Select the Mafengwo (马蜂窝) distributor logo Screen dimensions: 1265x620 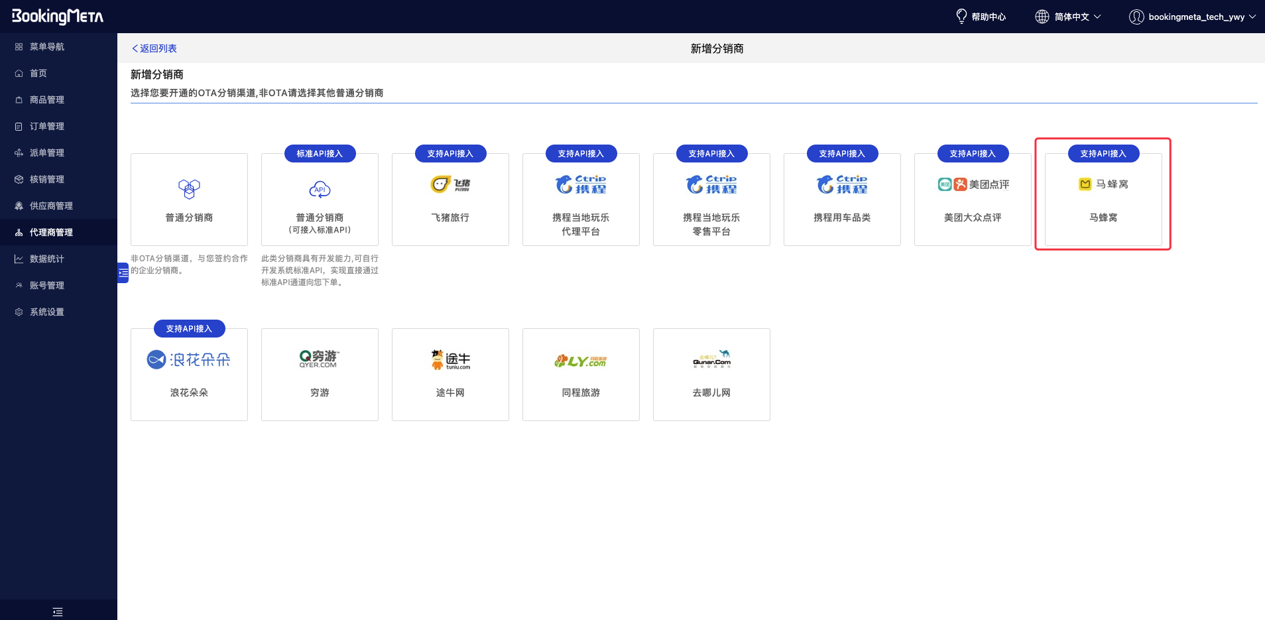coord(1103,184)
